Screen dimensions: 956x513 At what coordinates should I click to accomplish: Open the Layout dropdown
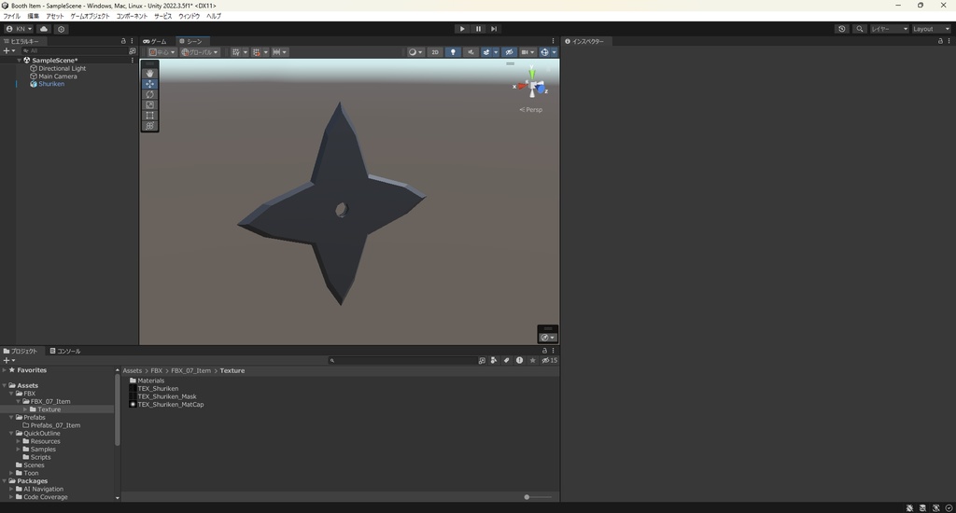click(931, 29)
